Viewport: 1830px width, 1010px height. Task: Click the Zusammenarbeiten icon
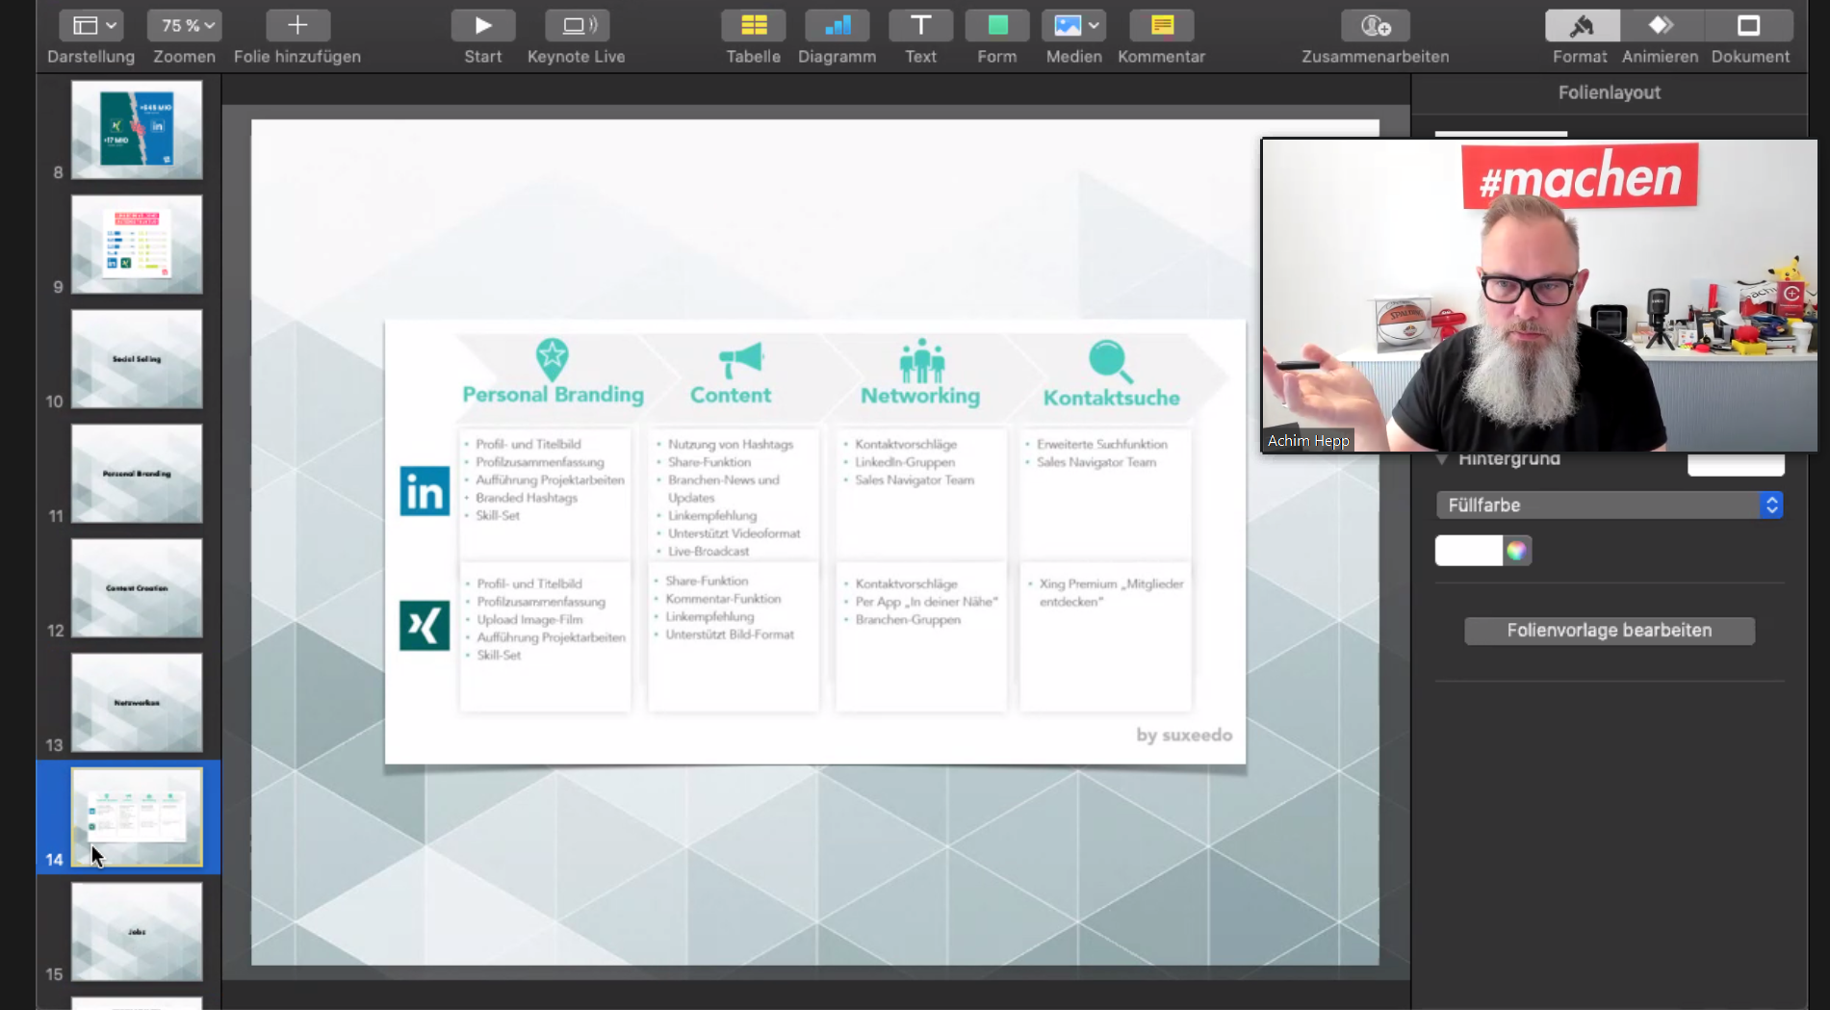point(1376,25)
